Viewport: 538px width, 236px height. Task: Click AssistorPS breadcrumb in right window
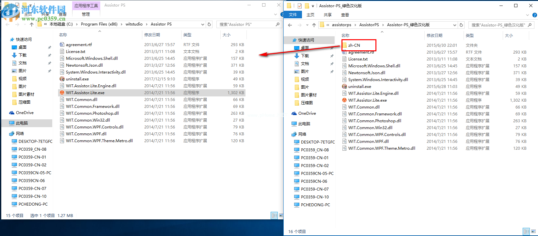369,25
